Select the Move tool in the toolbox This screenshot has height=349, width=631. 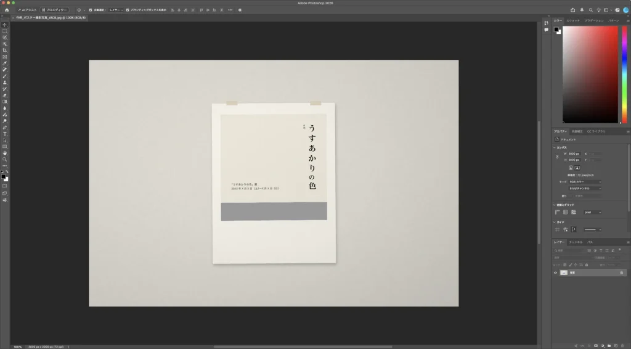pos(5,25)
